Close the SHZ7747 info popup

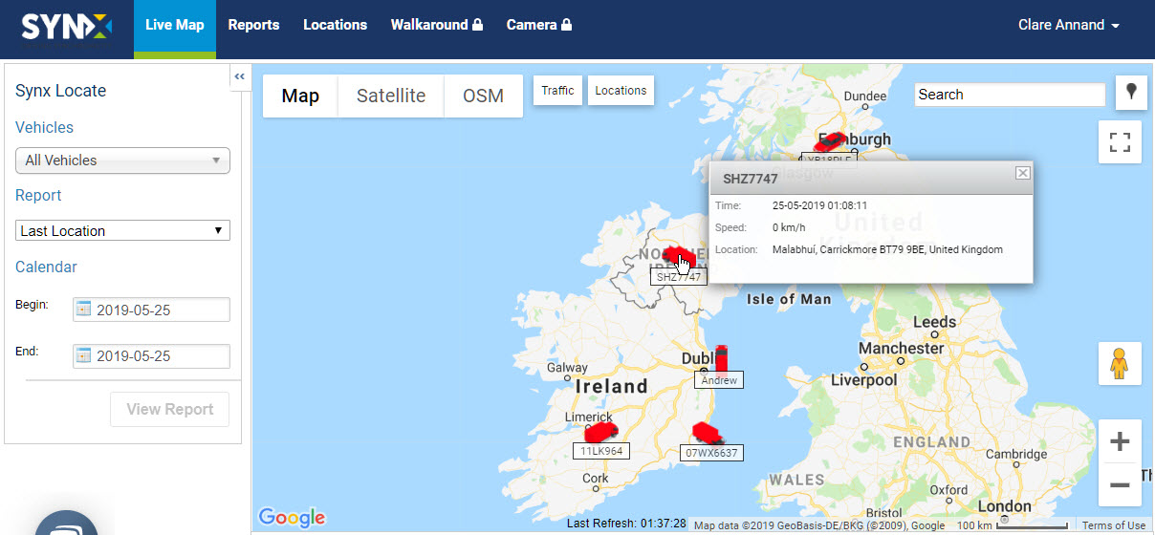[x=1022, y=173]
